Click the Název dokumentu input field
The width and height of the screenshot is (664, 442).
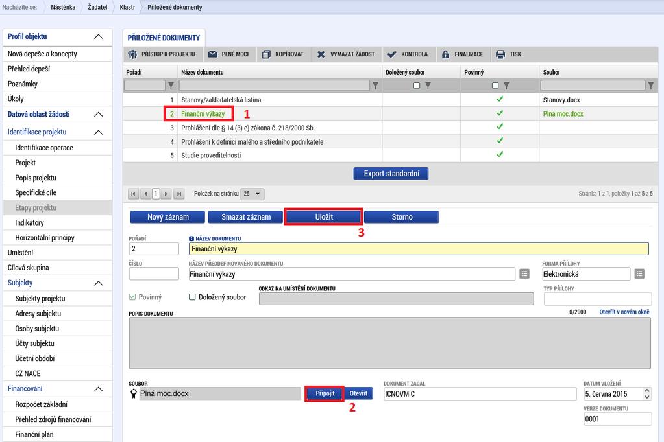[419, 249]
